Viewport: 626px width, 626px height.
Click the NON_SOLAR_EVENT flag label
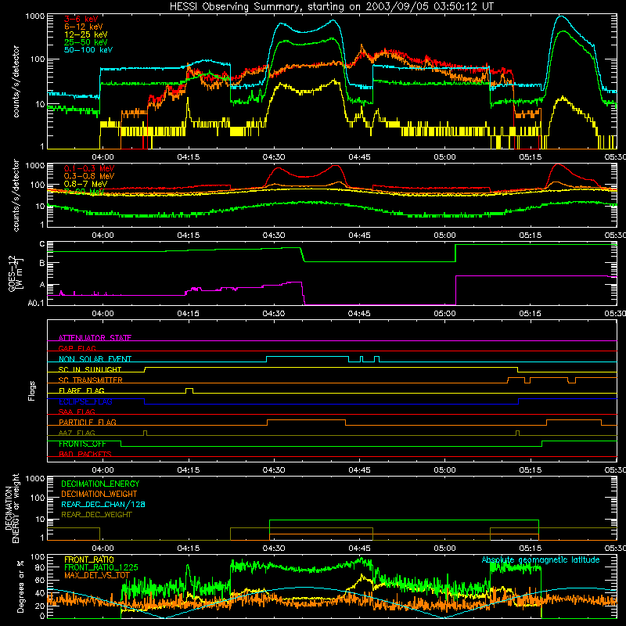[x=95, y=359]
